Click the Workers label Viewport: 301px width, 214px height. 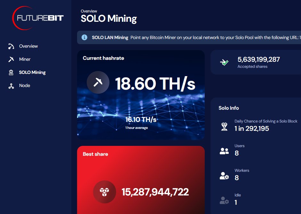click(242, 170)
